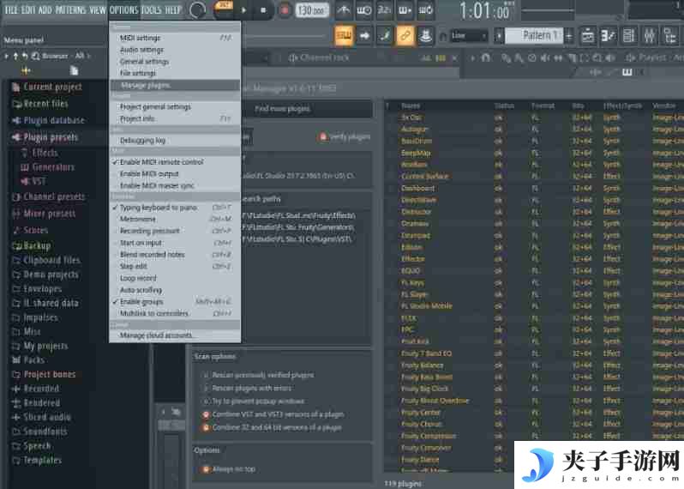Expand the Templates browser folder
The width and height of the screenshot is (684, 489).
37,460
